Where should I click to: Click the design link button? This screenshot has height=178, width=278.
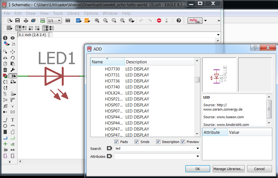click(195, 20)
